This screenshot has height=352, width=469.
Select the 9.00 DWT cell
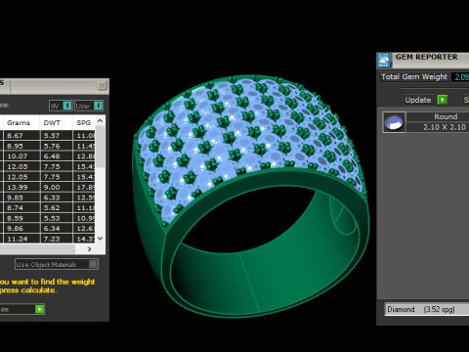click(56, 187)
